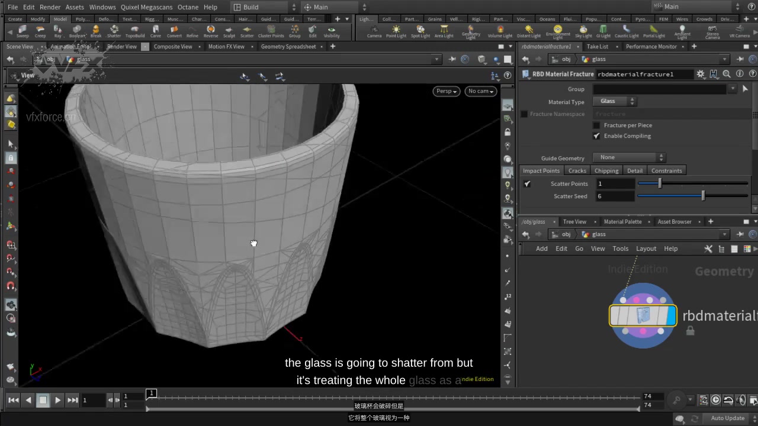Select the Convert shelf tool
Image resolution: width=758 pixels, height=426 pixels.
point(174,31)
